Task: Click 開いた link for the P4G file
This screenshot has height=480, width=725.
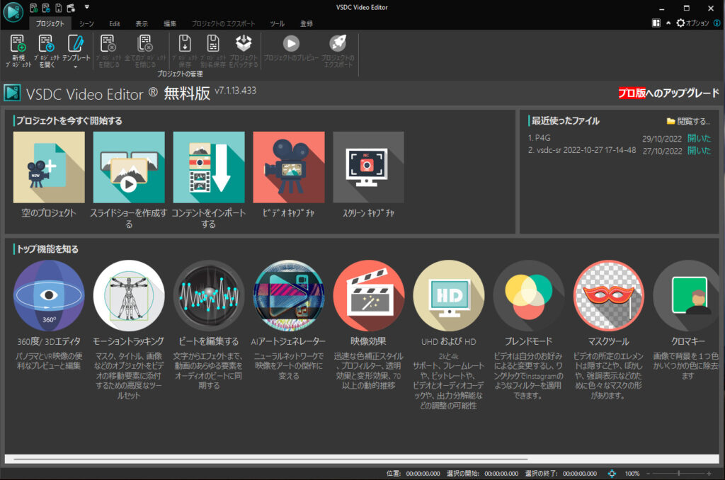Action: coord(700,138)
